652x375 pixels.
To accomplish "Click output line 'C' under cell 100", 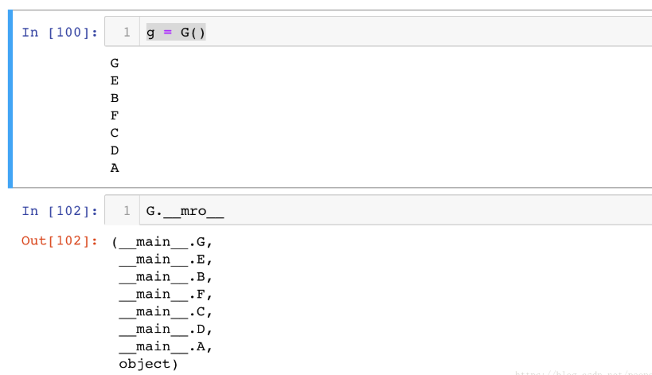I will 115,133.
